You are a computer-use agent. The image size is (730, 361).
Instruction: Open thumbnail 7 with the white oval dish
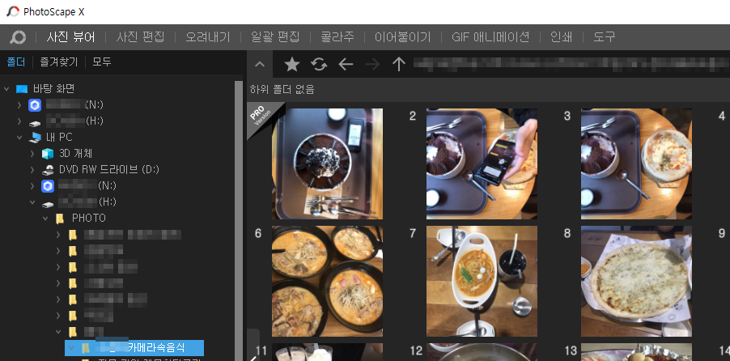(482, 282)
